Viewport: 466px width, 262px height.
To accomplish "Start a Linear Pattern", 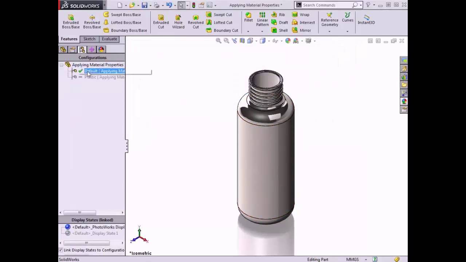I will point(262,20).
